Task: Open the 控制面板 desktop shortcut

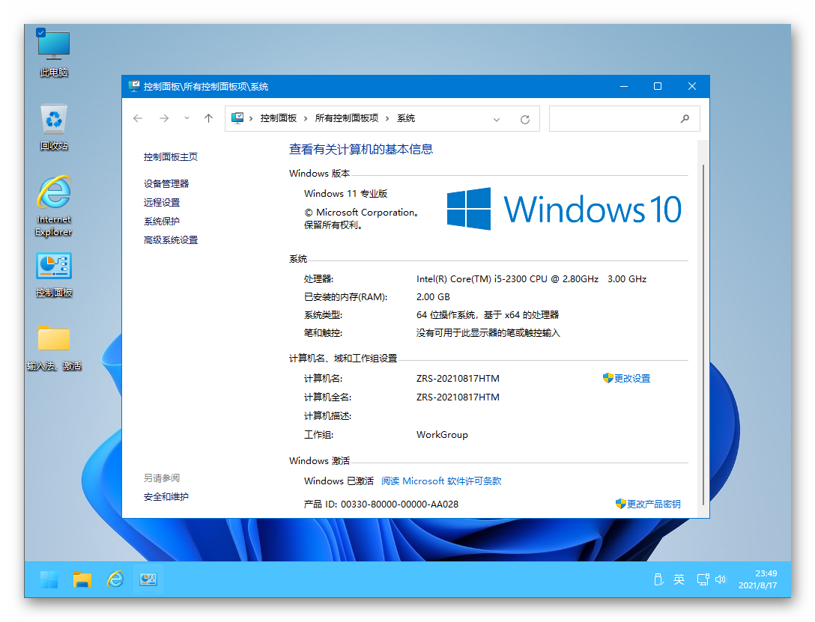Action: point(53,275)
